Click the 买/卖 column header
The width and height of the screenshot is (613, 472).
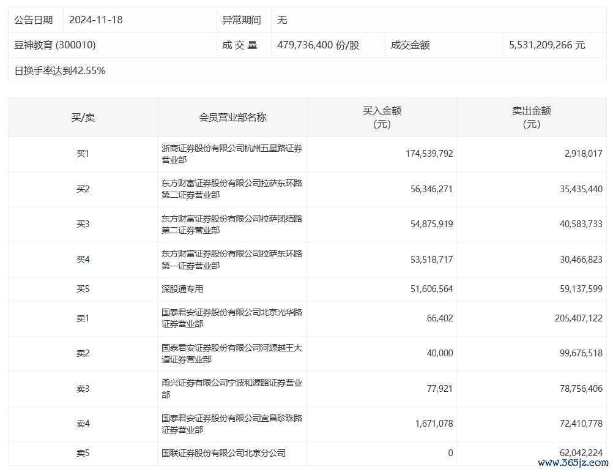click(83, 118)
